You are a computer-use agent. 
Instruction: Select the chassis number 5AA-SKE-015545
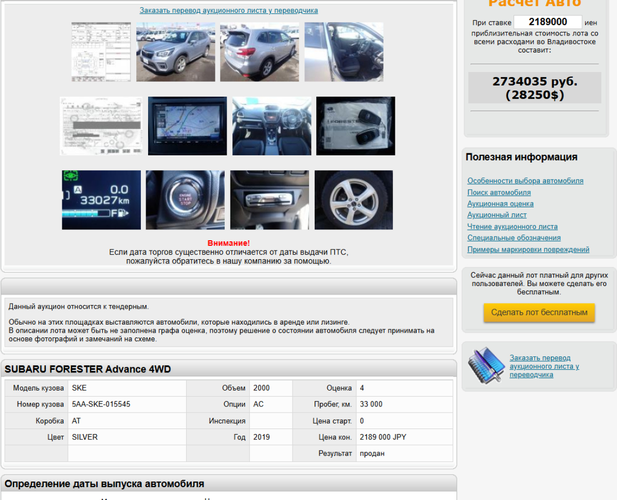coord(101,404)
